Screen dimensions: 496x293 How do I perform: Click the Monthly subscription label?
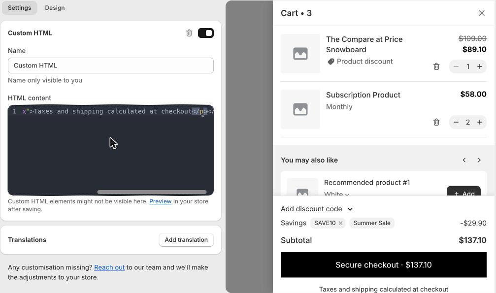coord(339,107)
